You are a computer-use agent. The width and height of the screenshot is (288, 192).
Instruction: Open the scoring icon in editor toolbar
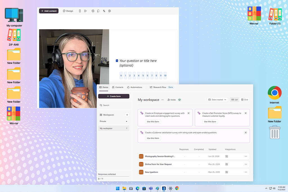pos(93,11)
